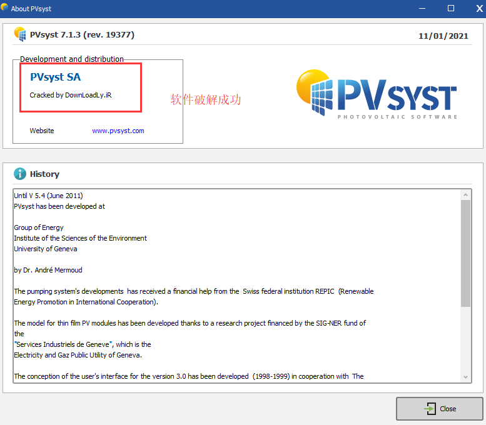
Task: Close the About PVsyst window with X
Action: coord(479,8)
